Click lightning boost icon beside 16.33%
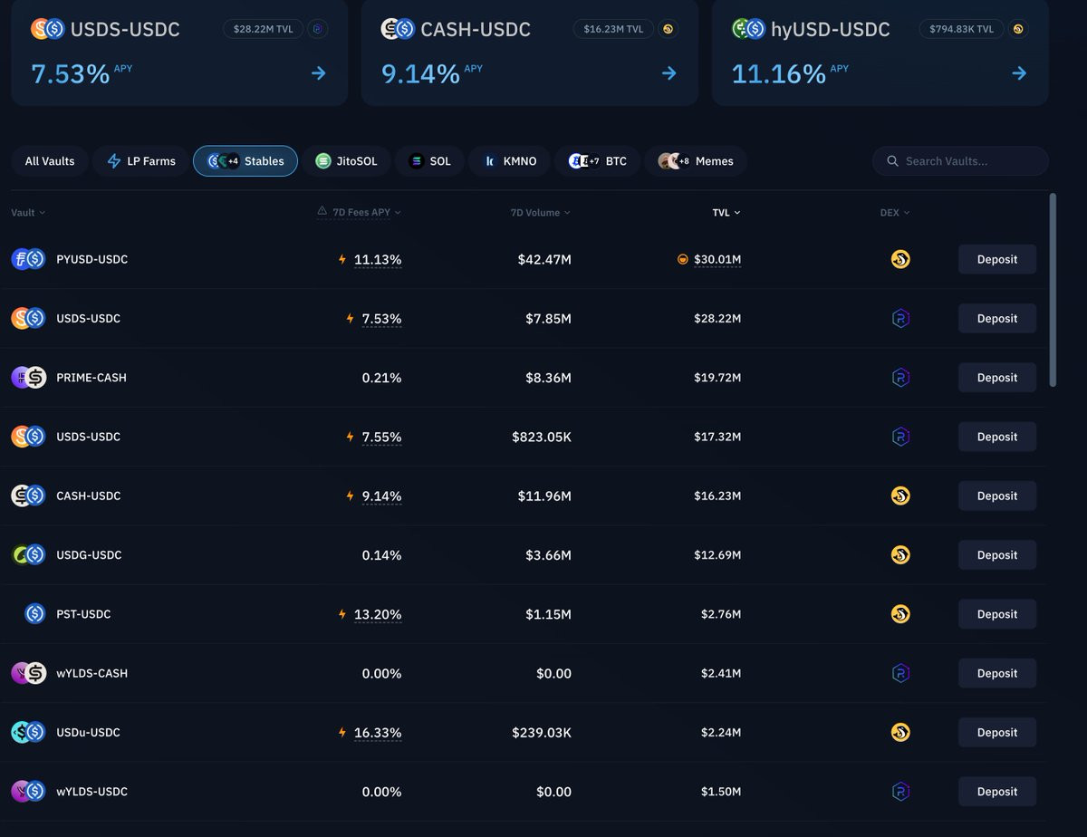 coord(342,732)
